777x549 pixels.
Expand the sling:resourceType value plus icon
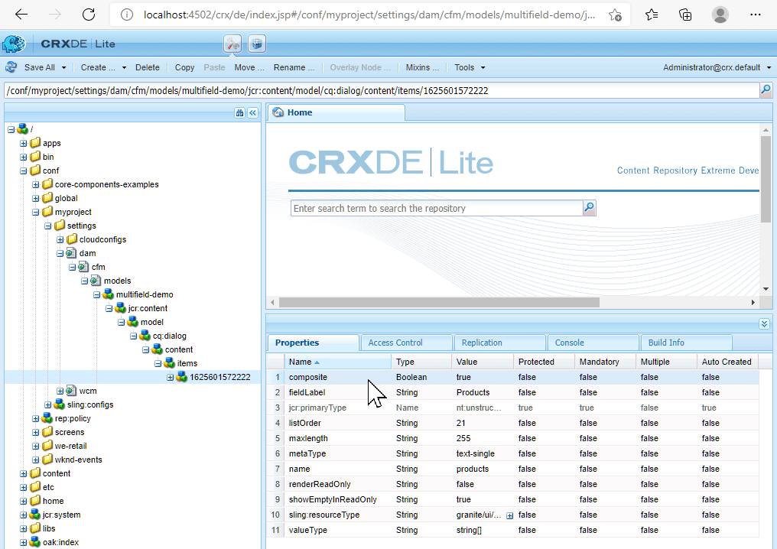coord(509,516)
